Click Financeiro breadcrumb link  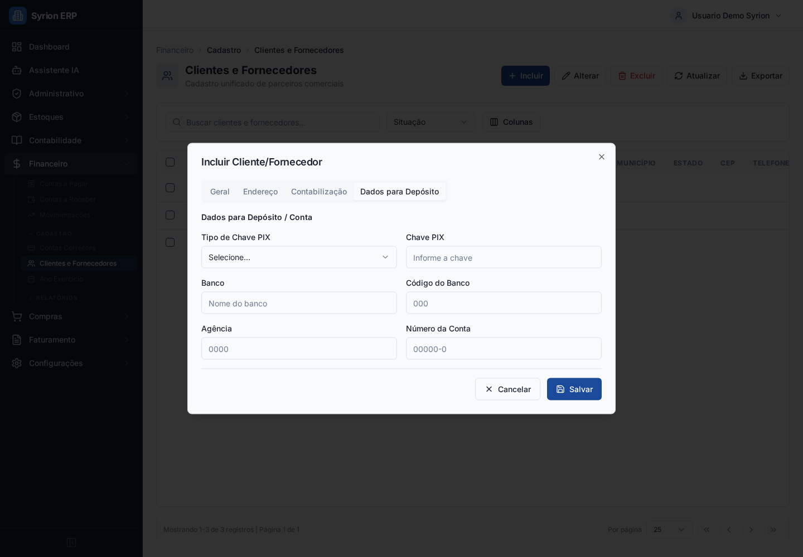click(175, 50)
